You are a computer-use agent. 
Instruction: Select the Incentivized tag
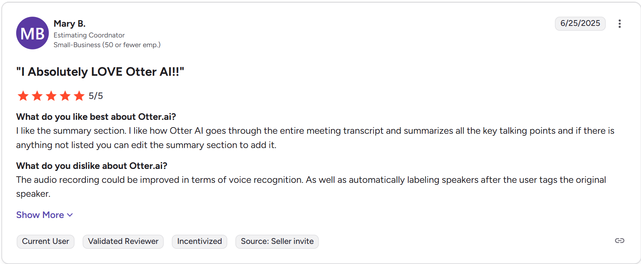coord(199,242)
